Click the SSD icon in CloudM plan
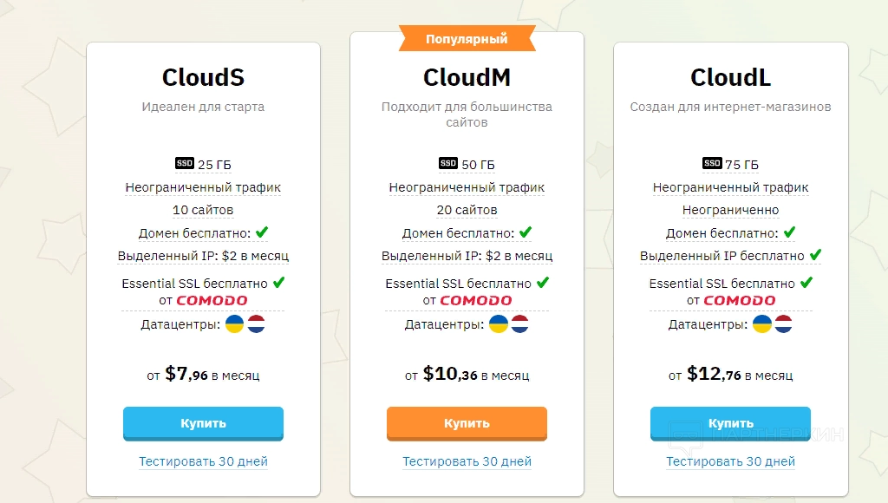Image resolution: width=888 pixels, height=503 pixels. point(448,163)
